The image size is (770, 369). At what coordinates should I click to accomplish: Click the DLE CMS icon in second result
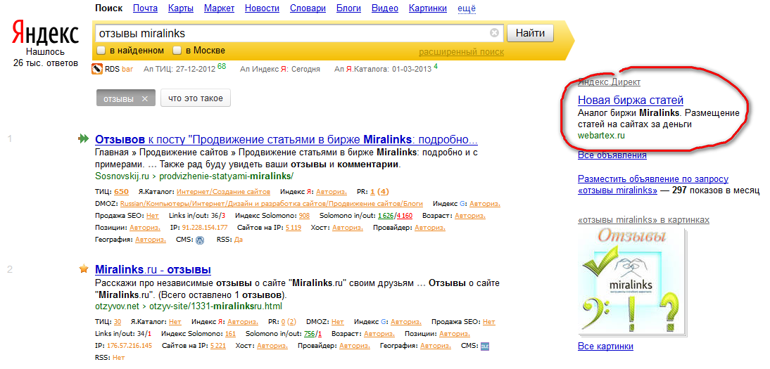tap(484, 346)
